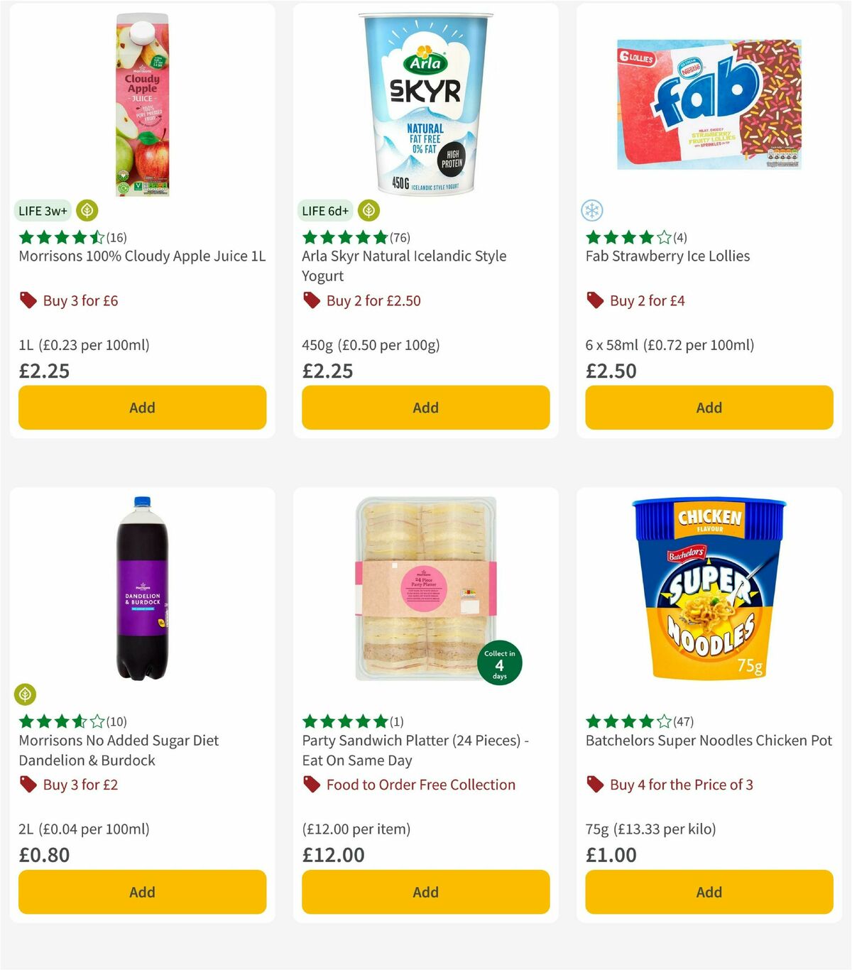Add the Fab Strawberry Ice Lollies to basket
Viewport: 852px width, 970px height.
point(708,408)
